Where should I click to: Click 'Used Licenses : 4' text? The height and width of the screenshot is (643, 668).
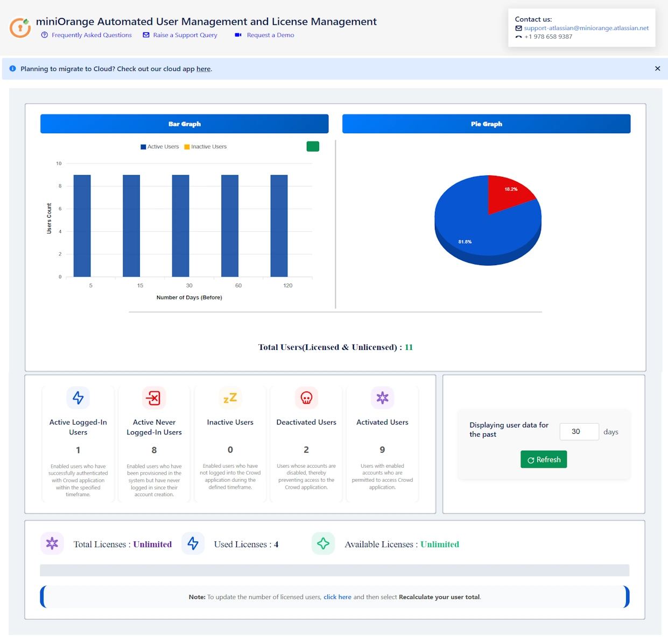click(x=246, y=544)
